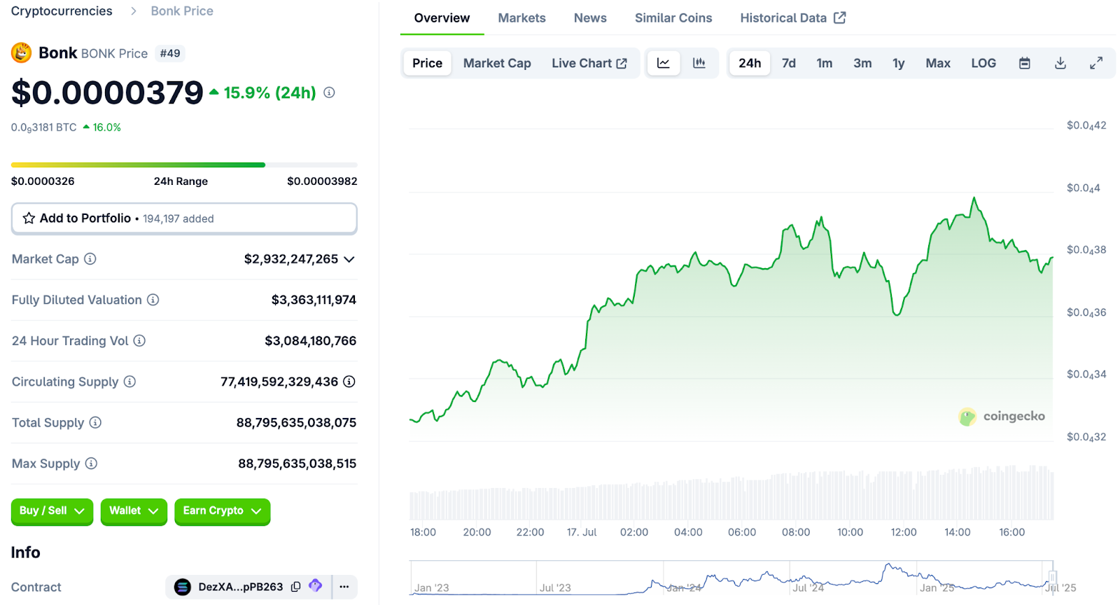Click the star icon in Add to Portfolio

pyautogui.click(x=29, y=218)
